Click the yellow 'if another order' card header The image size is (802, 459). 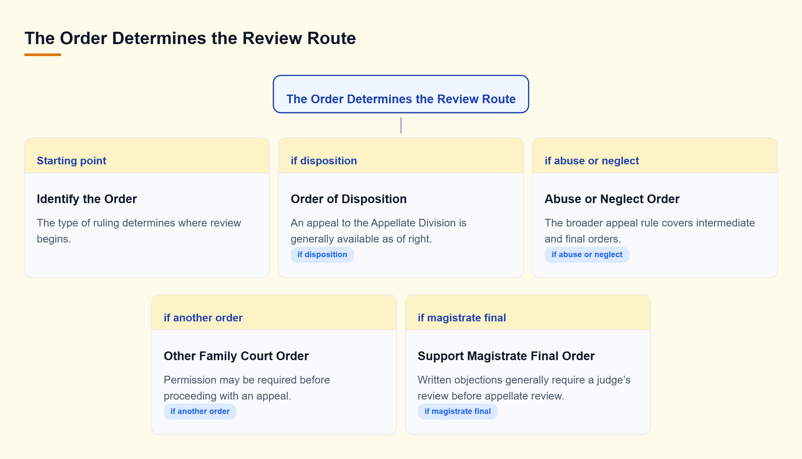274,313
